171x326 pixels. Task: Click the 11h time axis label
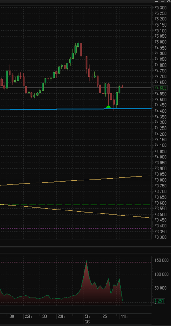point(124,316)
